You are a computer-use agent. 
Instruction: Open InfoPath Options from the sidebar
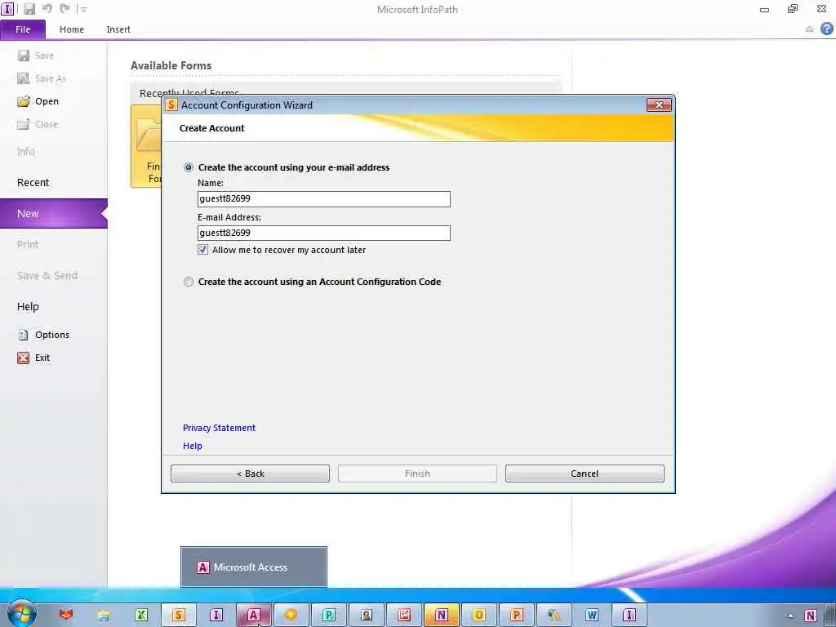tap(44, 335)
